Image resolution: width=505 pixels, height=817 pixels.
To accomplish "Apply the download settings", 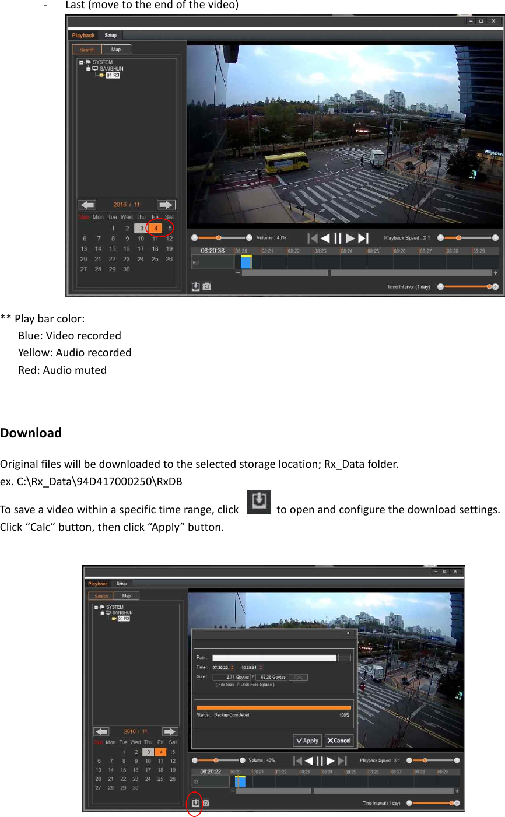I will [x=307, y=741].
